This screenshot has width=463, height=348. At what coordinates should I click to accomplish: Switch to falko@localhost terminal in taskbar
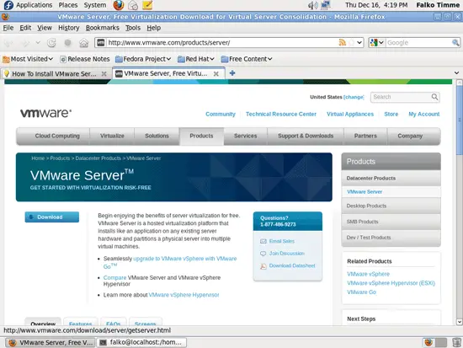(x=141, y=342)
